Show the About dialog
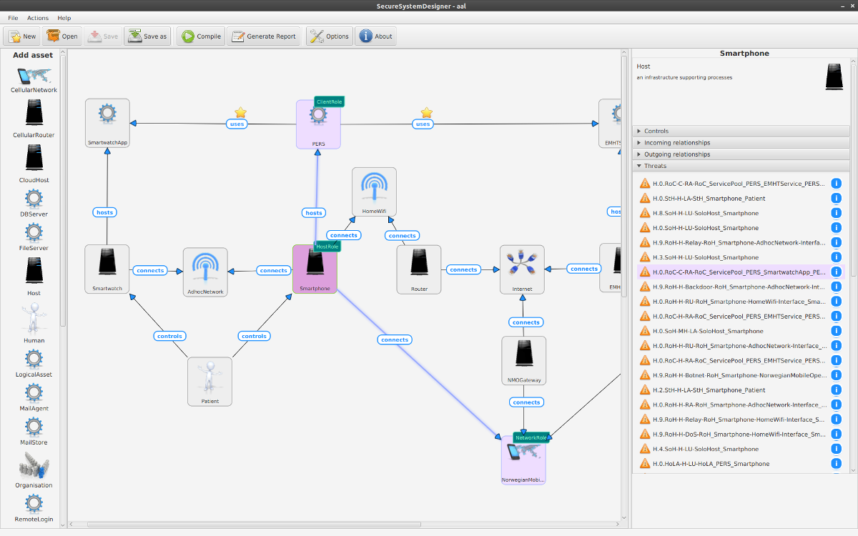The height and width of the screenshot is (536, 858). 376,36
